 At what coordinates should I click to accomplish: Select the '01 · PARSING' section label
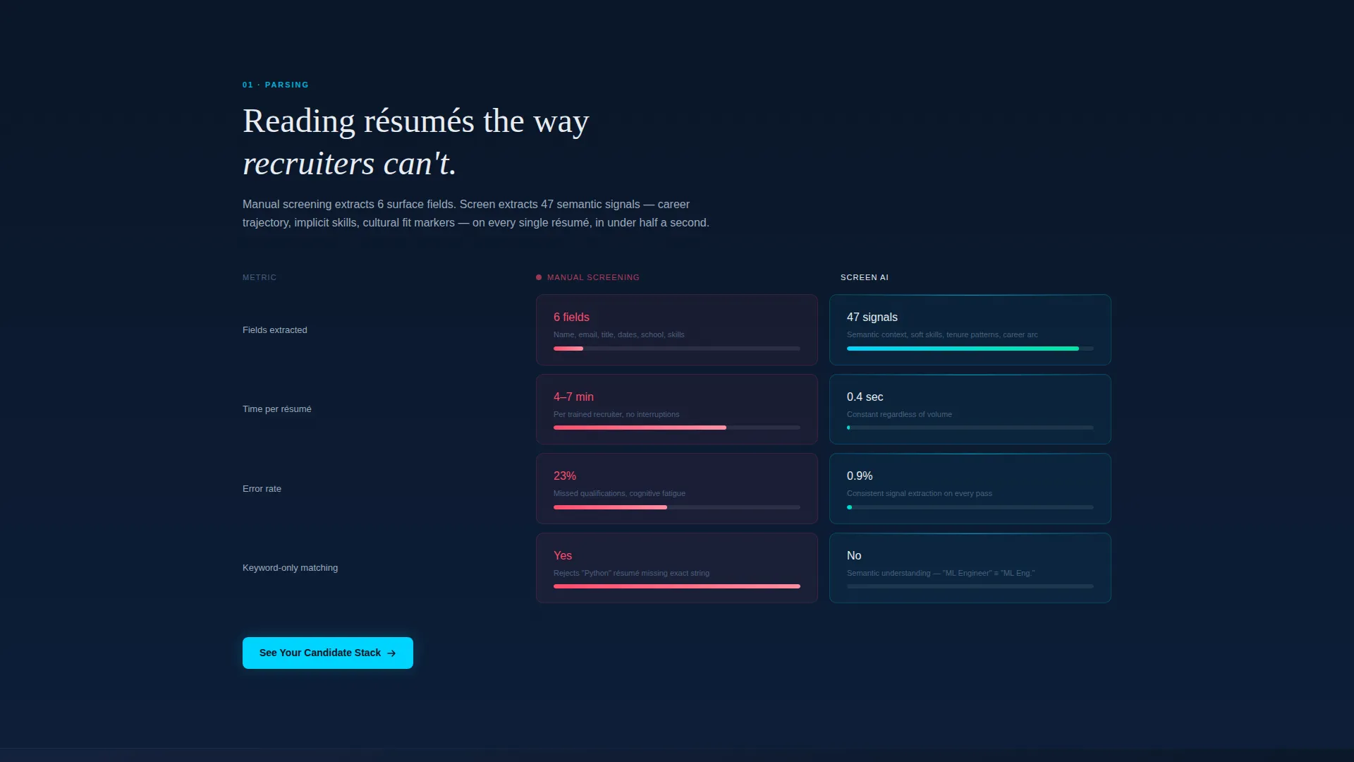coord(276,85)
